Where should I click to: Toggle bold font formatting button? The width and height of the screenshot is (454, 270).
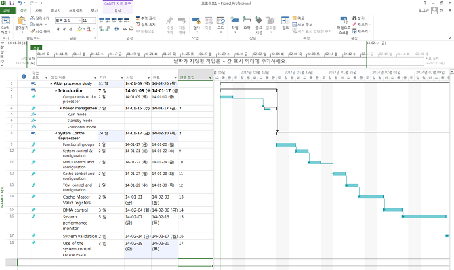58,29
